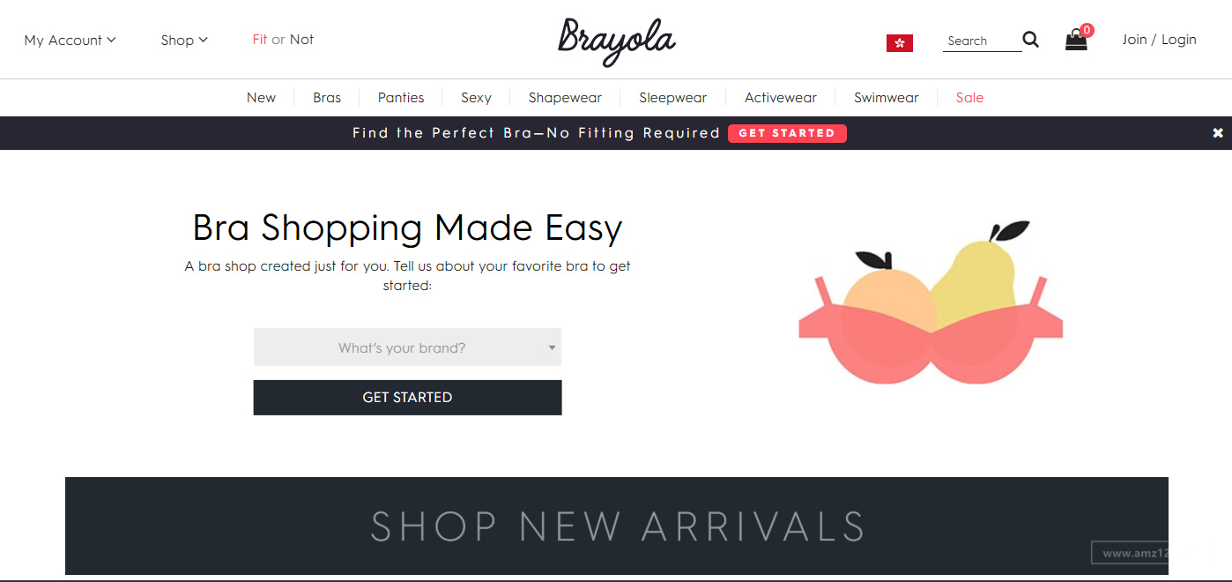The image size is (1232, 582).
Task: Expand the Shop dropdown menu
Action: point(184,40)
